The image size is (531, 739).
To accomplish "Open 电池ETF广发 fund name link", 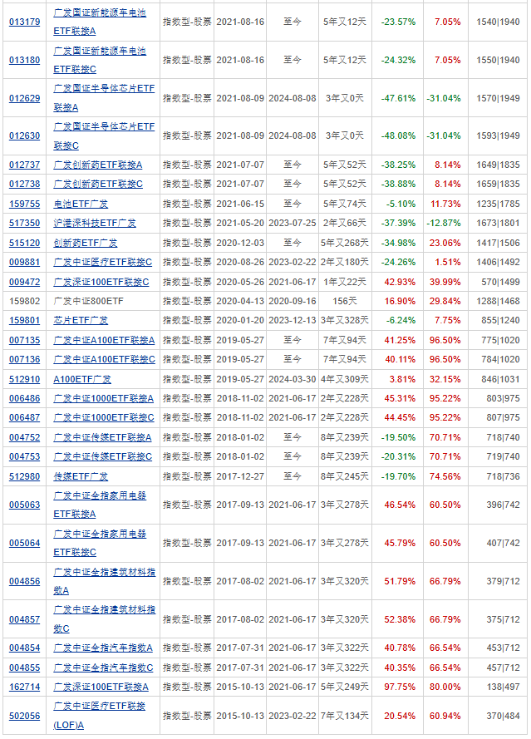I will [81, 204].
